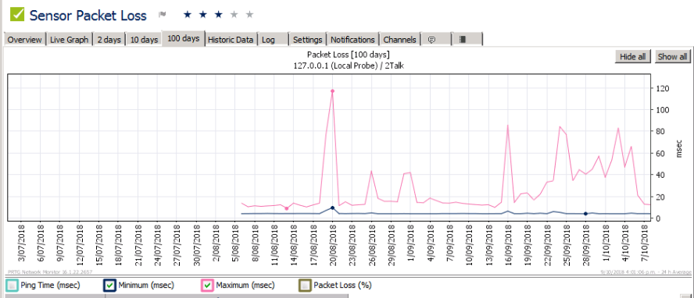This screenshot has width=694, height=298.
Task: Click the Show all button
Action: click(672, 56)
